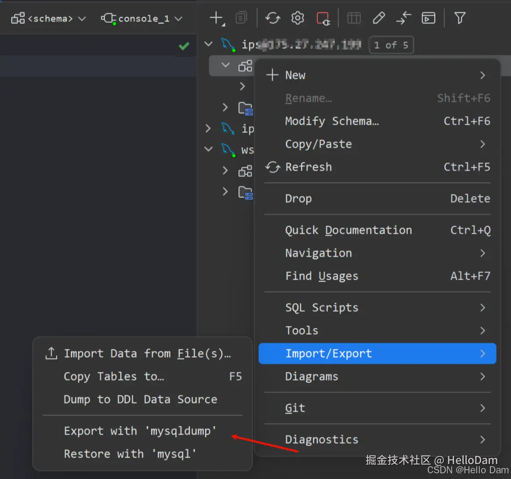Viewport: 511px width, 479px height.
Task: Click the green checkmark icon
Action: 184,46
